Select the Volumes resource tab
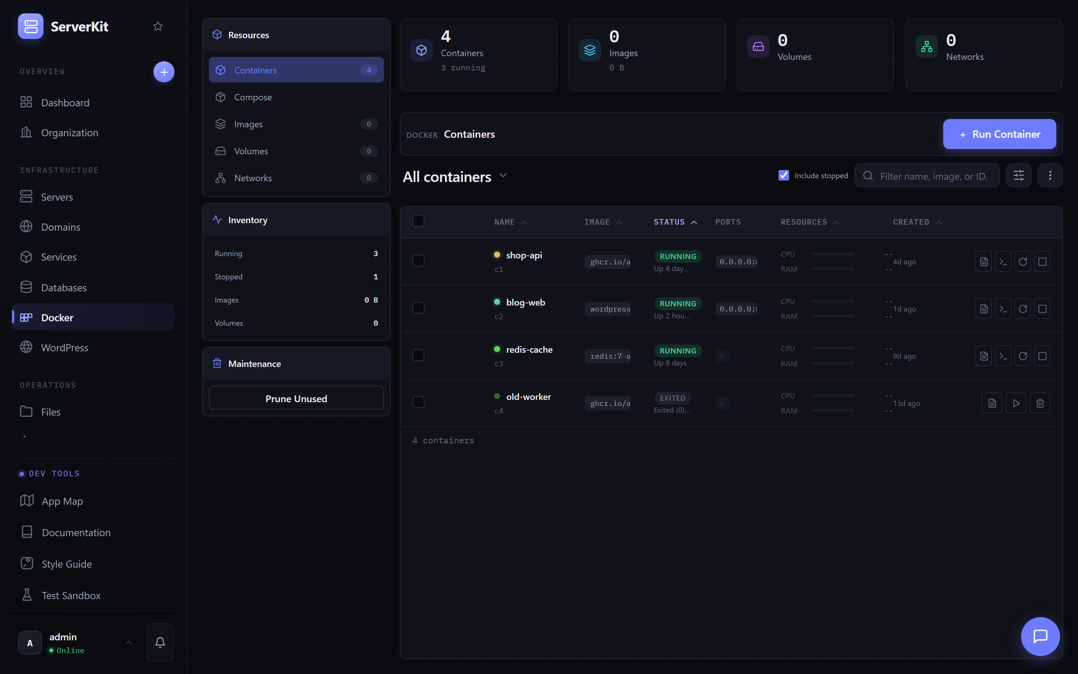1078x674 pixels. pyautogui.click(x=296, y=151)
